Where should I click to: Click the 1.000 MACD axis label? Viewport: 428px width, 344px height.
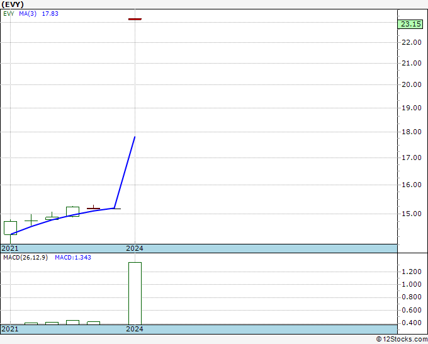click(x=412, y=284)
